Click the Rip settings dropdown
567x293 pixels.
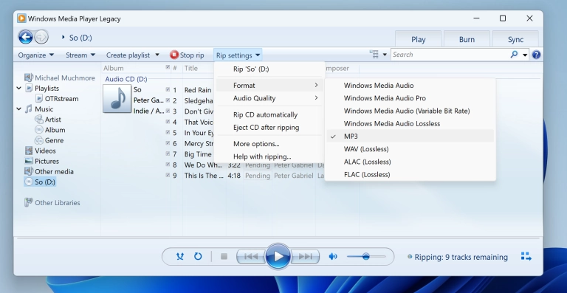(x=238, y=55)
